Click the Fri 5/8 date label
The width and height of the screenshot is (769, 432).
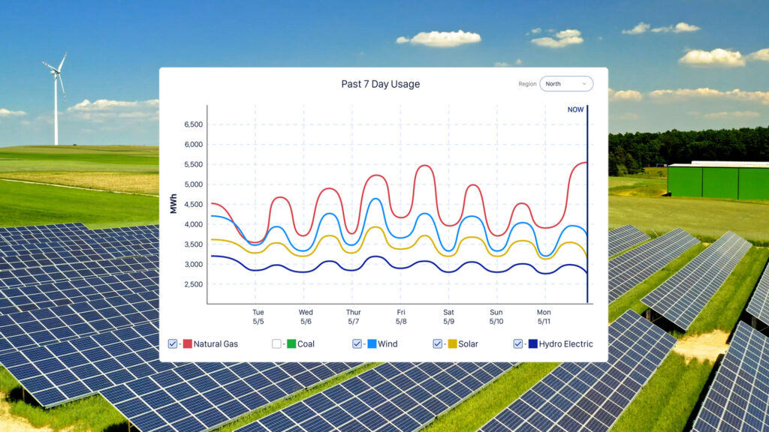coord(401,316)
